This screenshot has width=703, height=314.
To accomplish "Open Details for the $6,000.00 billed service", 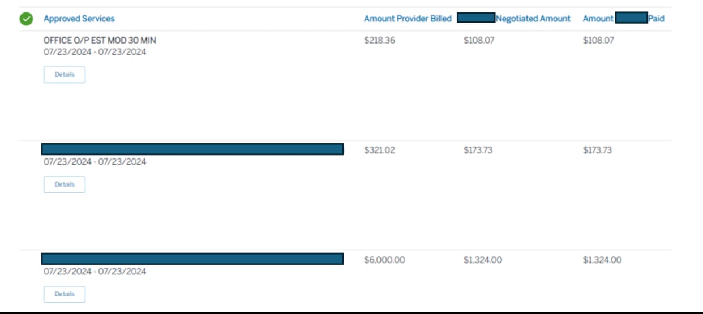I will [x=65, y=294].
